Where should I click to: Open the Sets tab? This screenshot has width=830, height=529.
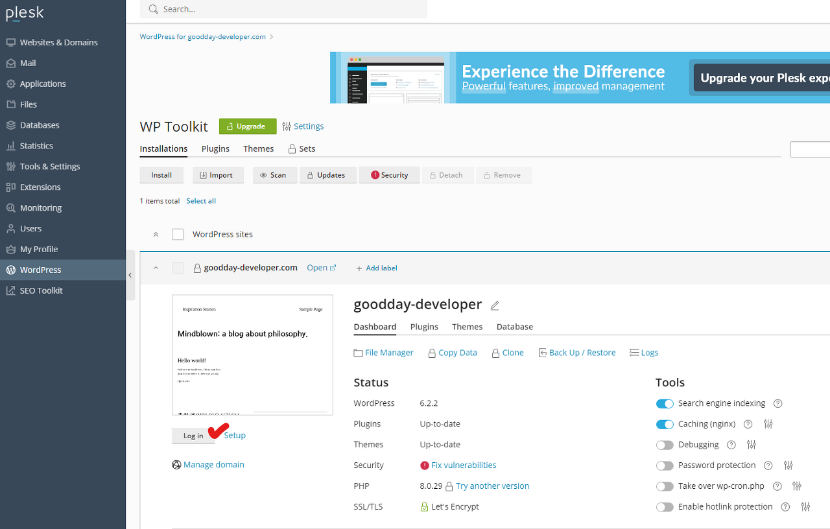[302, 148]
